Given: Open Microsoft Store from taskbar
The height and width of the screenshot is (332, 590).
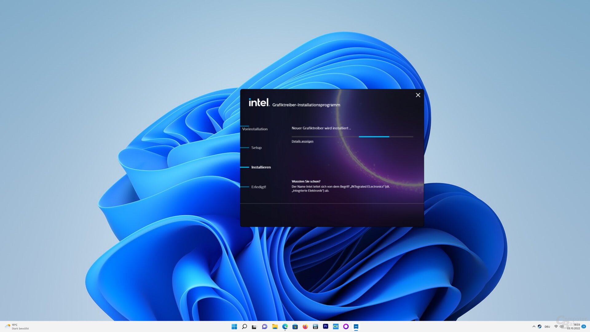Looking at the screenshot, I should (x=295, y=326).
